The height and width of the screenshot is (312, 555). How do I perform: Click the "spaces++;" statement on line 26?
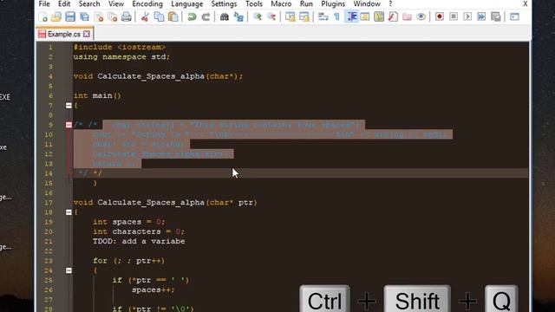pos(153,290)
